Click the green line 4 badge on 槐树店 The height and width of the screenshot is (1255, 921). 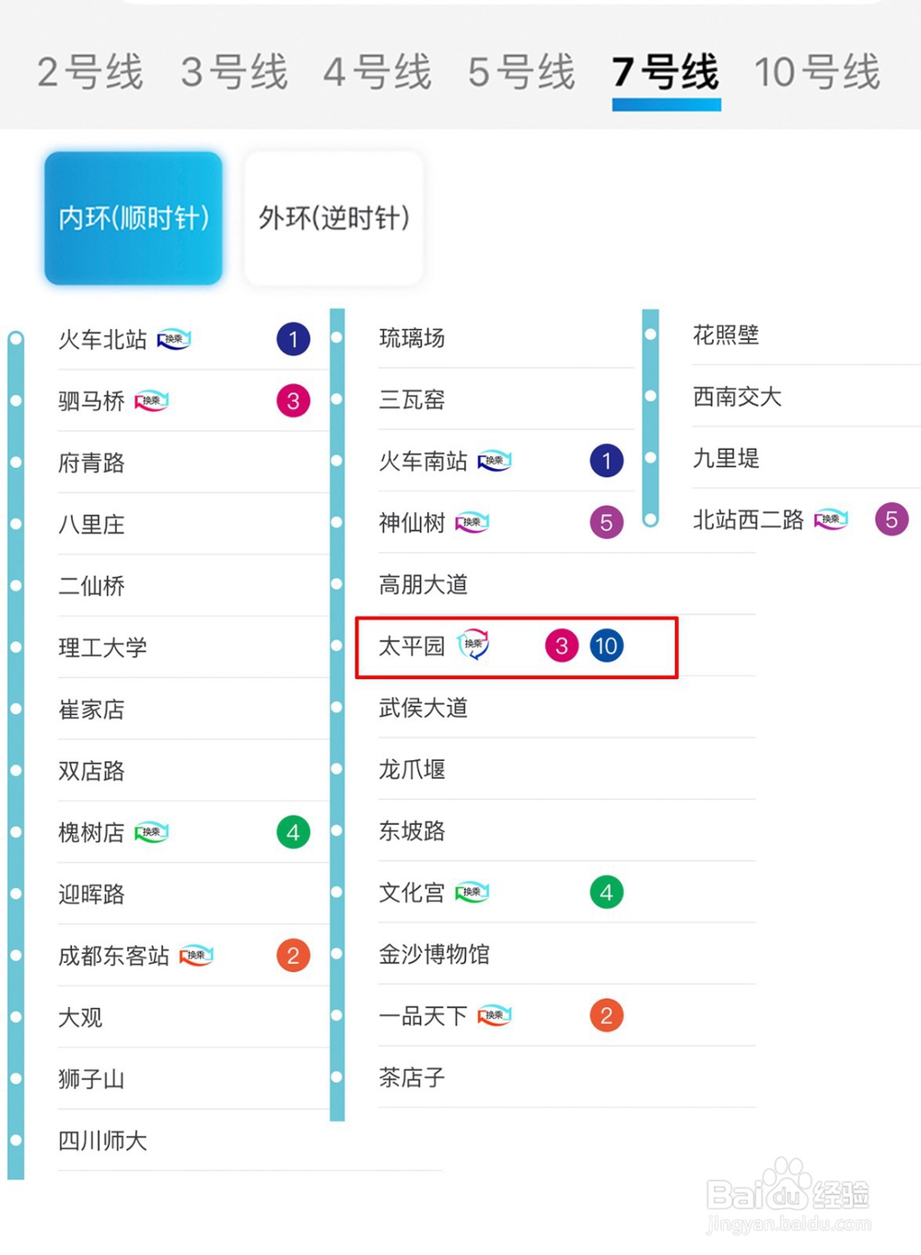pos(293,832)
